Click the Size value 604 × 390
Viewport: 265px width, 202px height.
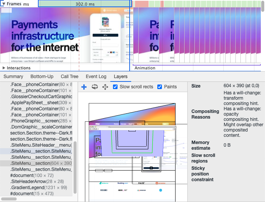(241, 86)
